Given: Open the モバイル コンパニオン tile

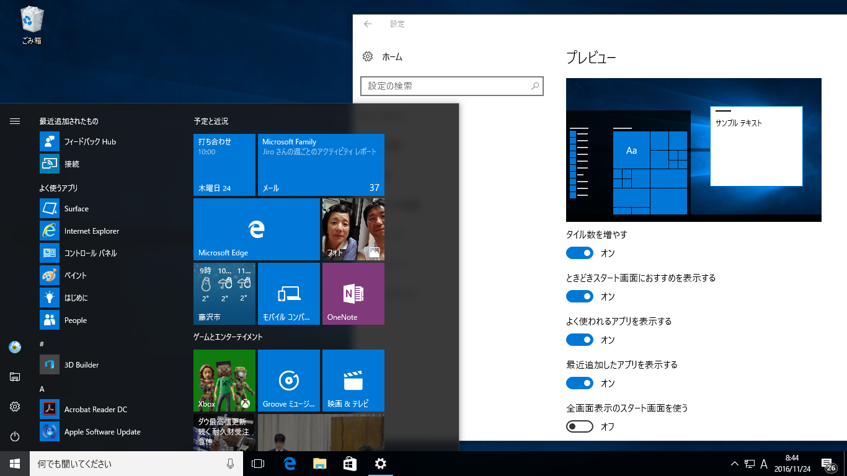Looking at the screenshot, I should pos(289,294).
